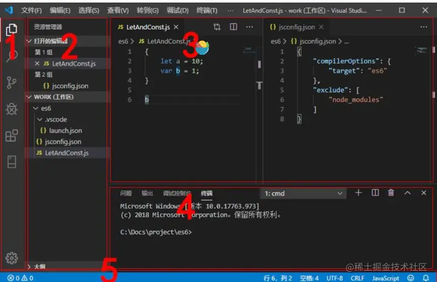Open the 转到(G) menu
This screenshot has height=282, width=437.
point(147,11)
